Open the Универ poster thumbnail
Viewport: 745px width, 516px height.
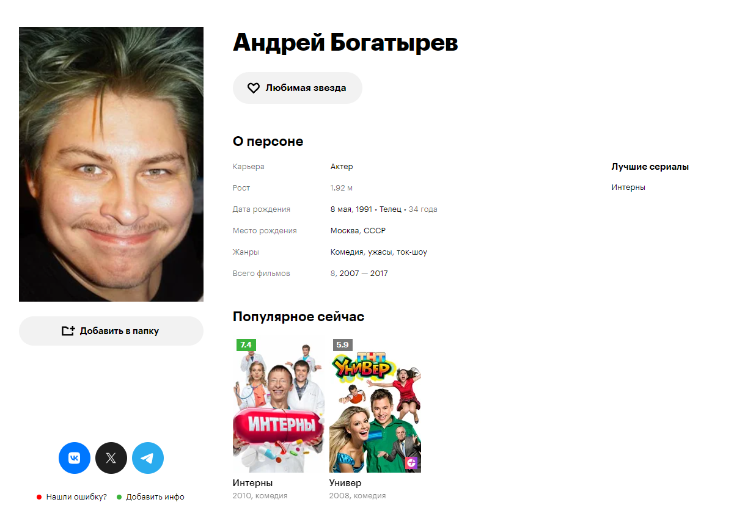click(375, 405)
